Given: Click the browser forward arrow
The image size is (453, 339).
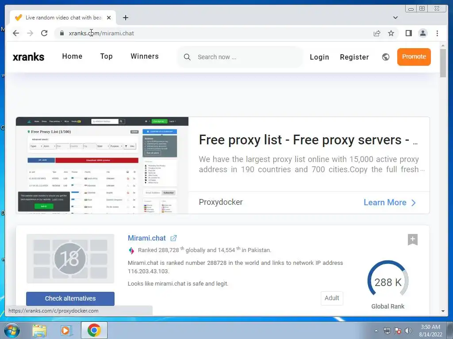Looking at the screenshot, I should [x=30, y=33].
